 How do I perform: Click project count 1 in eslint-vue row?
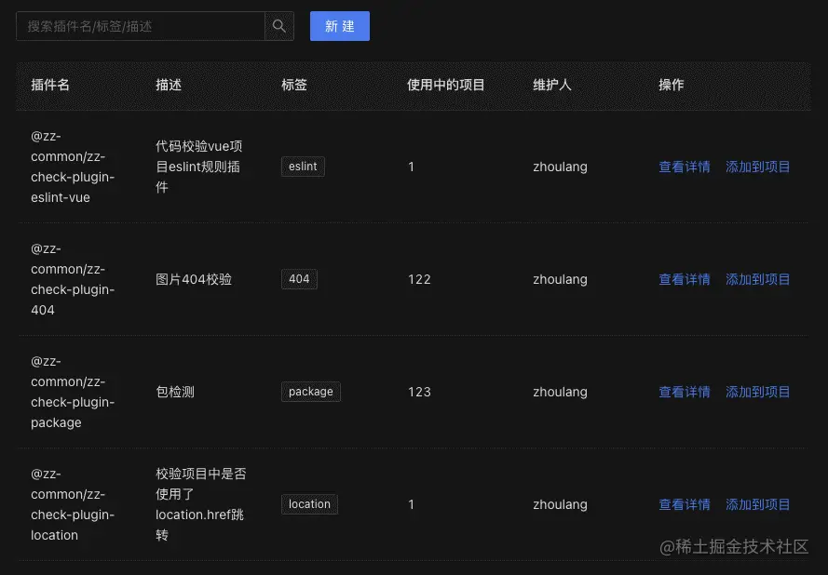[412, 167]
